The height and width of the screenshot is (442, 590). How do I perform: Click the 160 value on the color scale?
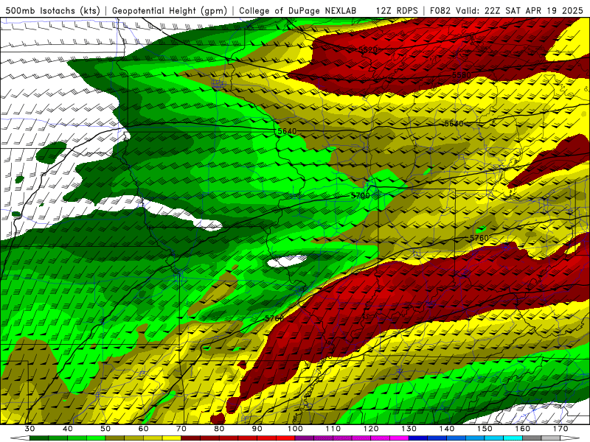click(x=523, y=429)
